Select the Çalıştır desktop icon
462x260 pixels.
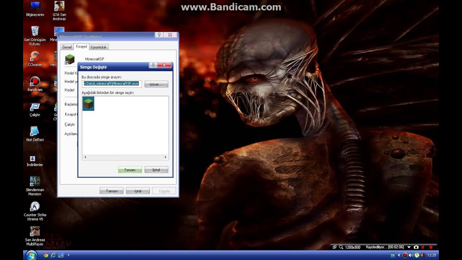[35, 109]
